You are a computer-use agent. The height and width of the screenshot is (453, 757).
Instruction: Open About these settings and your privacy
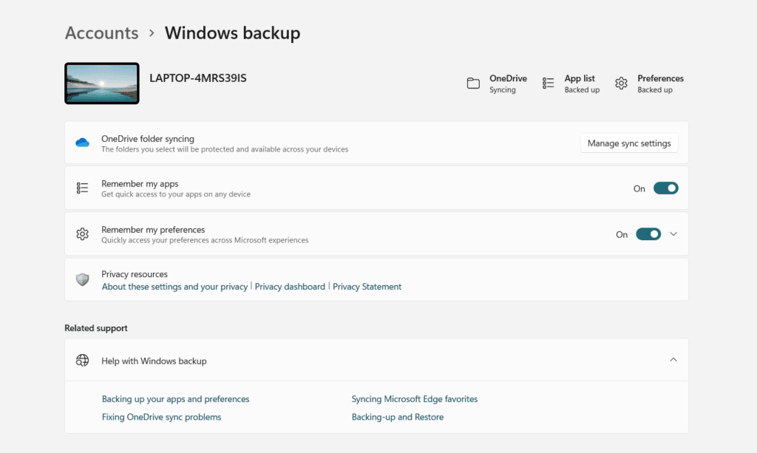(x=174, y=287)
